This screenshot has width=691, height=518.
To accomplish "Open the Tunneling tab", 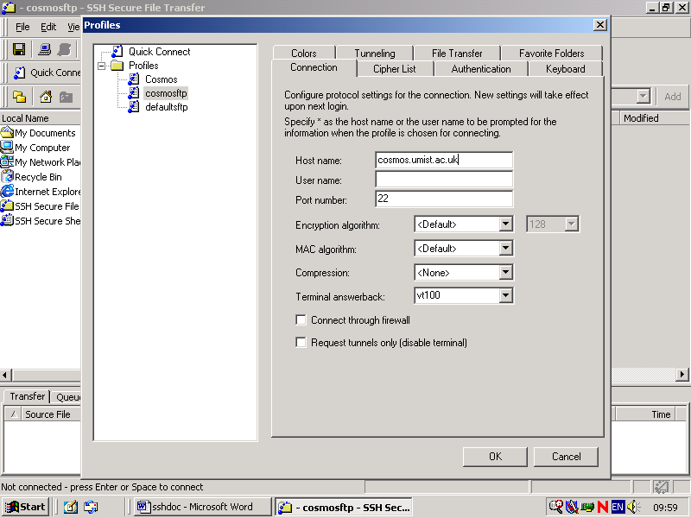I will click(x=374, y=54).
